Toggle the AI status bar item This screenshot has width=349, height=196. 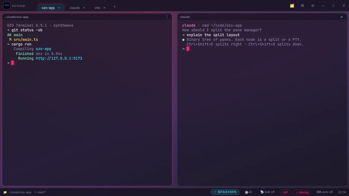[248, 192]
